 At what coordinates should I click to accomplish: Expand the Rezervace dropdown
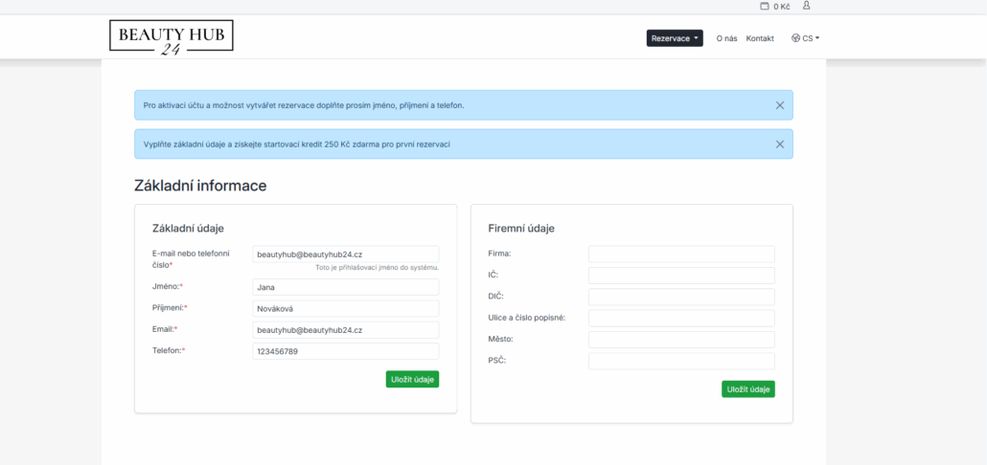tap(675, 38)
